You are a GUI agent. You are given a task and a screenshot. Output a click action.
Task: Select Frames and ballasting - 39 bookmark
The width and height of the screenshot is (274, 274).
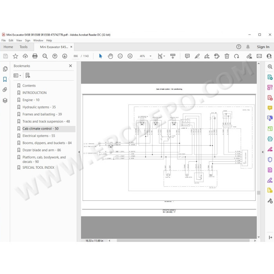[x=42, y=114]
